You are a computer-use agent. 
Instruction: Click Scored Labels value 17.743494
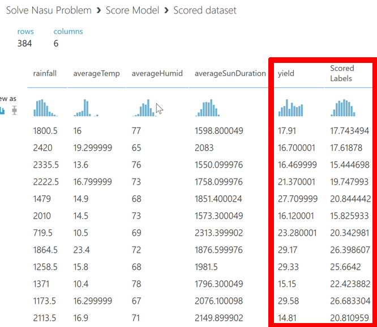pyautogui.click(x=349, y=131)
